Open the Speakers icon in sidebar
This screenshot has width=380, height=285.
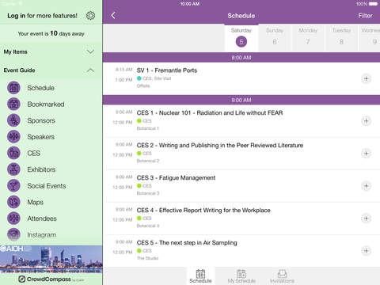click(x=13, y=137)
